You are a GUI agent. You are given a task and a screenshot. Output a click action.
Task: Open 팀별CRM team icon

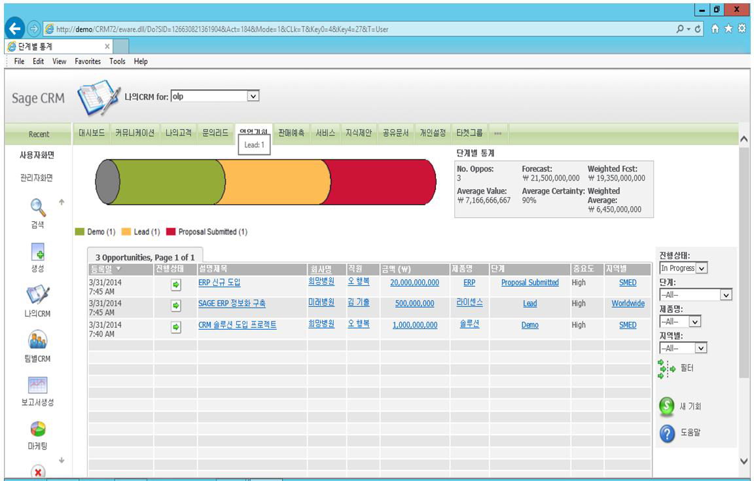click(x=38, y=340)
